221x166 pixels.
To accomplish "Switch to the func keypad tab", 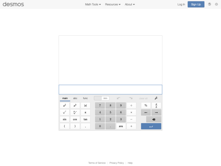I will coord(85,98).
